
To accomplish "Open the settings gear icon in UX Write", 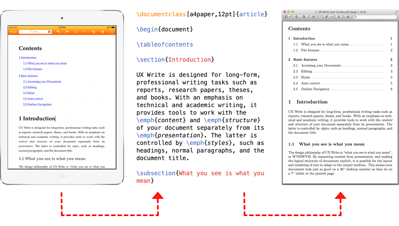I will coord(103,32).
